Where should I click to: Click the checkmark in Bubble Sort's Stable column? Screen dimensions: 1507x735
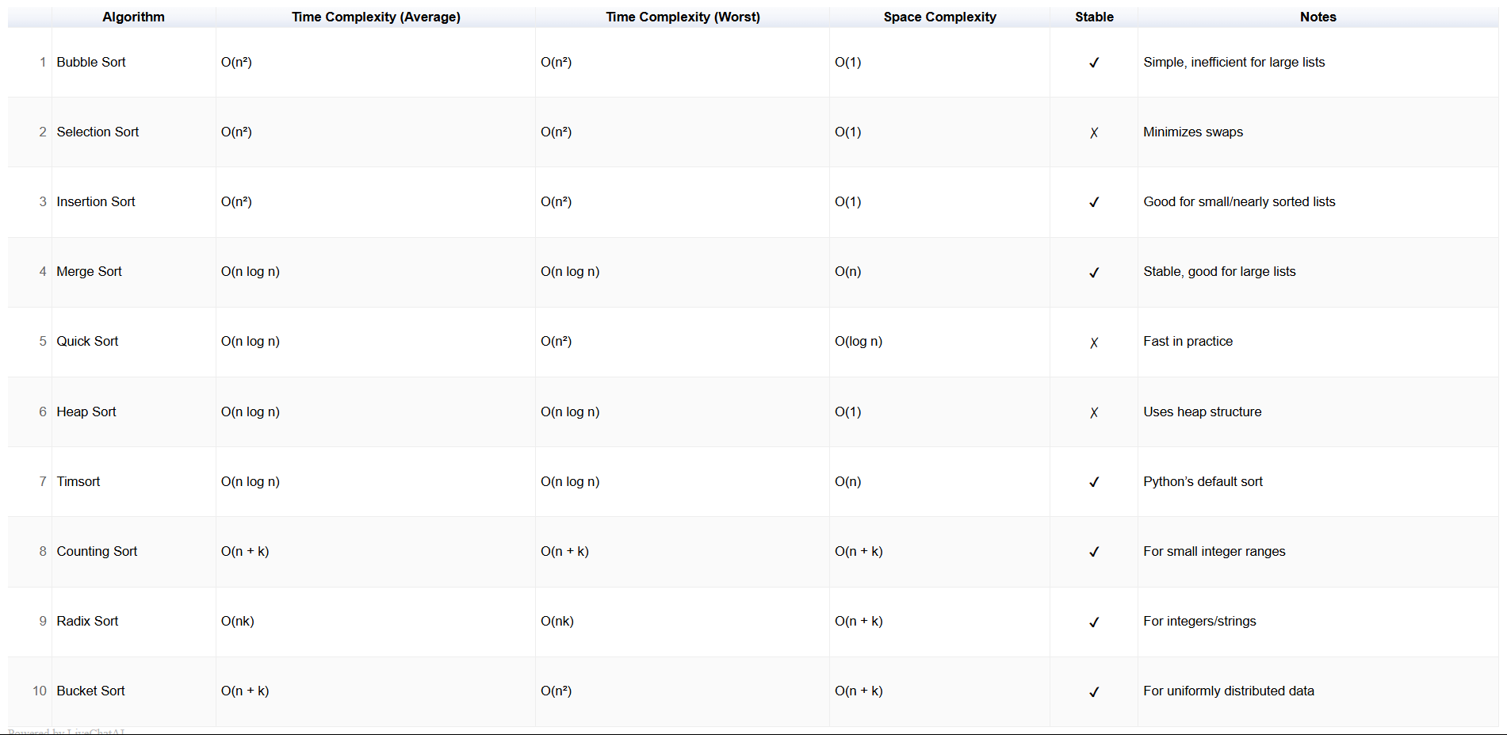click(1094, 63)
